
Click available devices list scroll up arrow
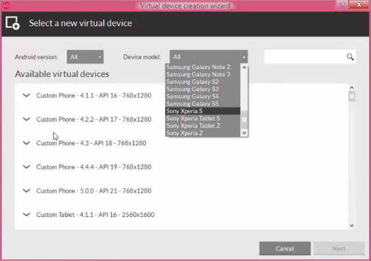(352, 87)
